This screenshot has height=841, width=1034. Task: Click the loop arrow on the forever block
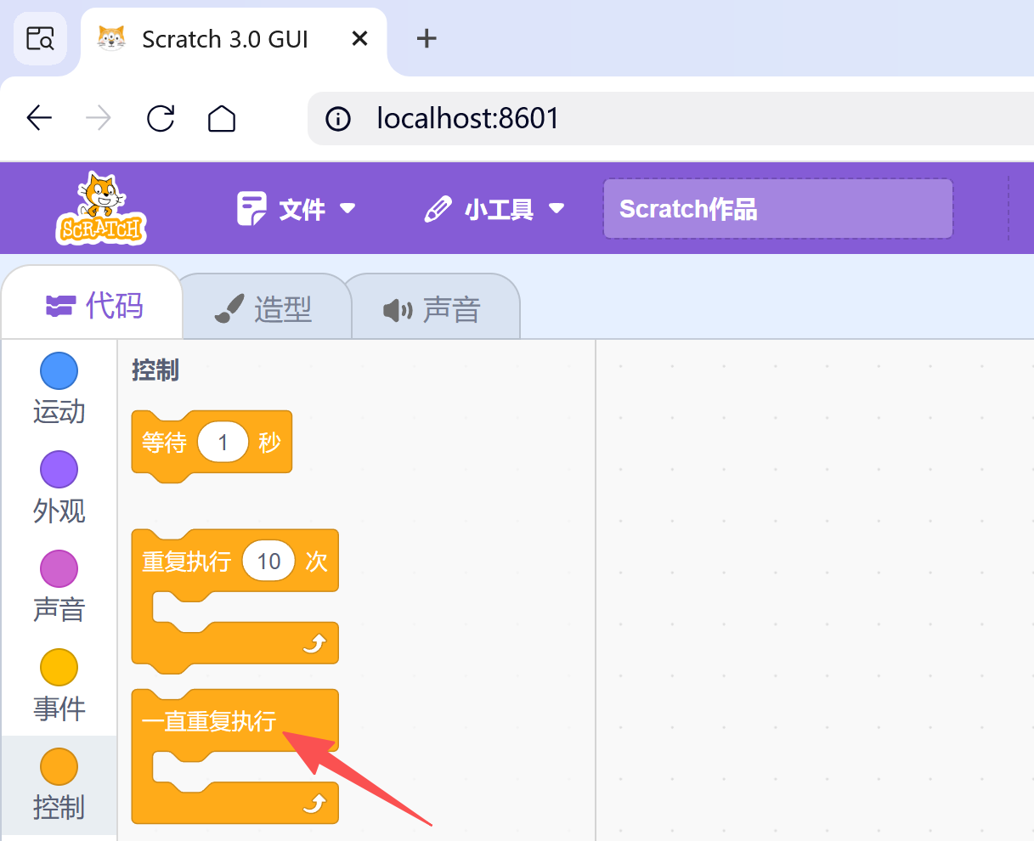click(314, 803)
